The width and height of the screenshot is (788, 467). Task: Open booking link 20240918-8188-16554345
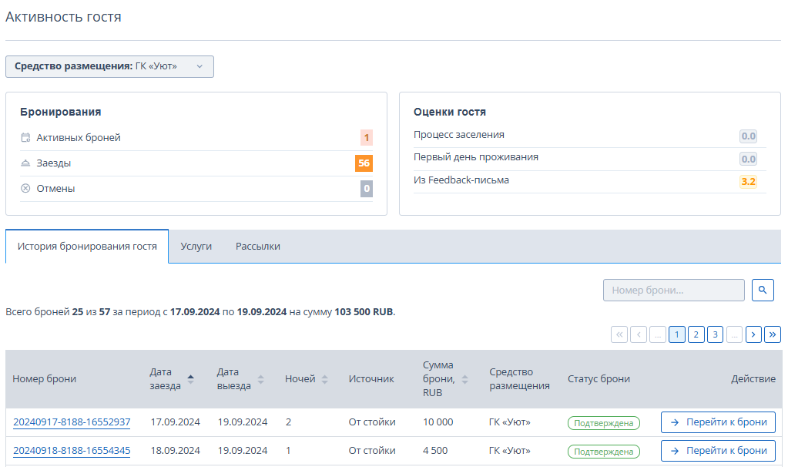click(72, 451)
